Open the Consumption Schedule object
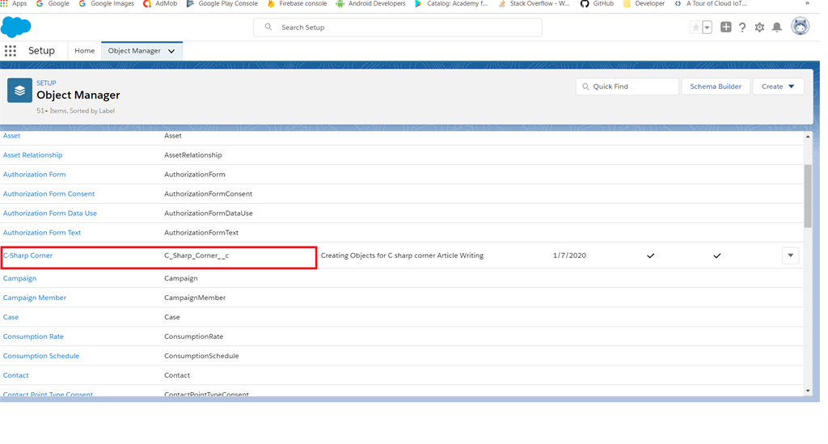 41,356
